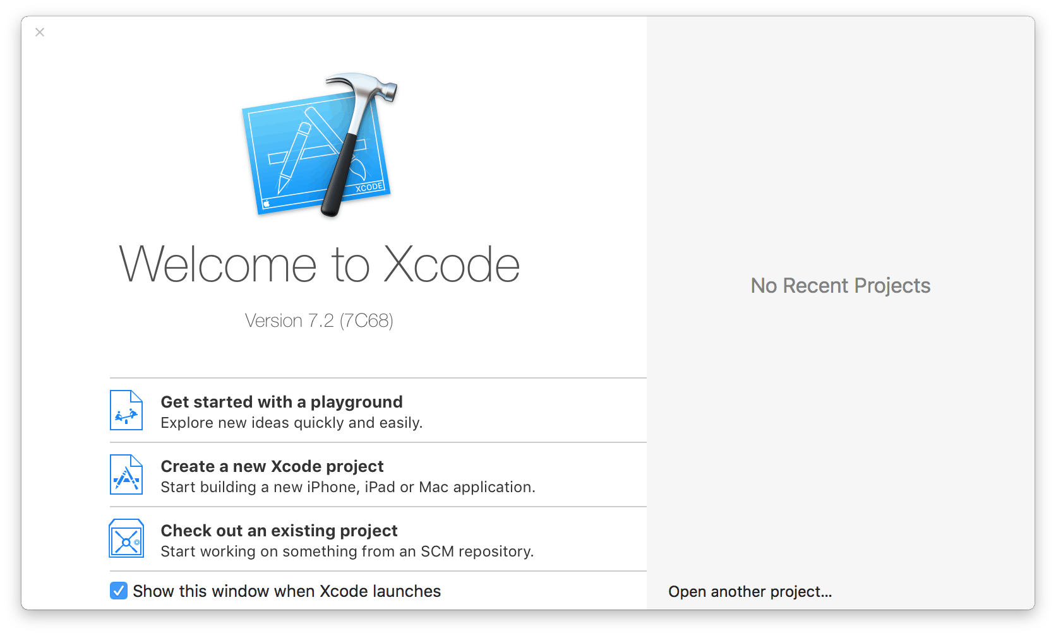
Task: Close the Welcome to Xcode window
Action: 40,32
